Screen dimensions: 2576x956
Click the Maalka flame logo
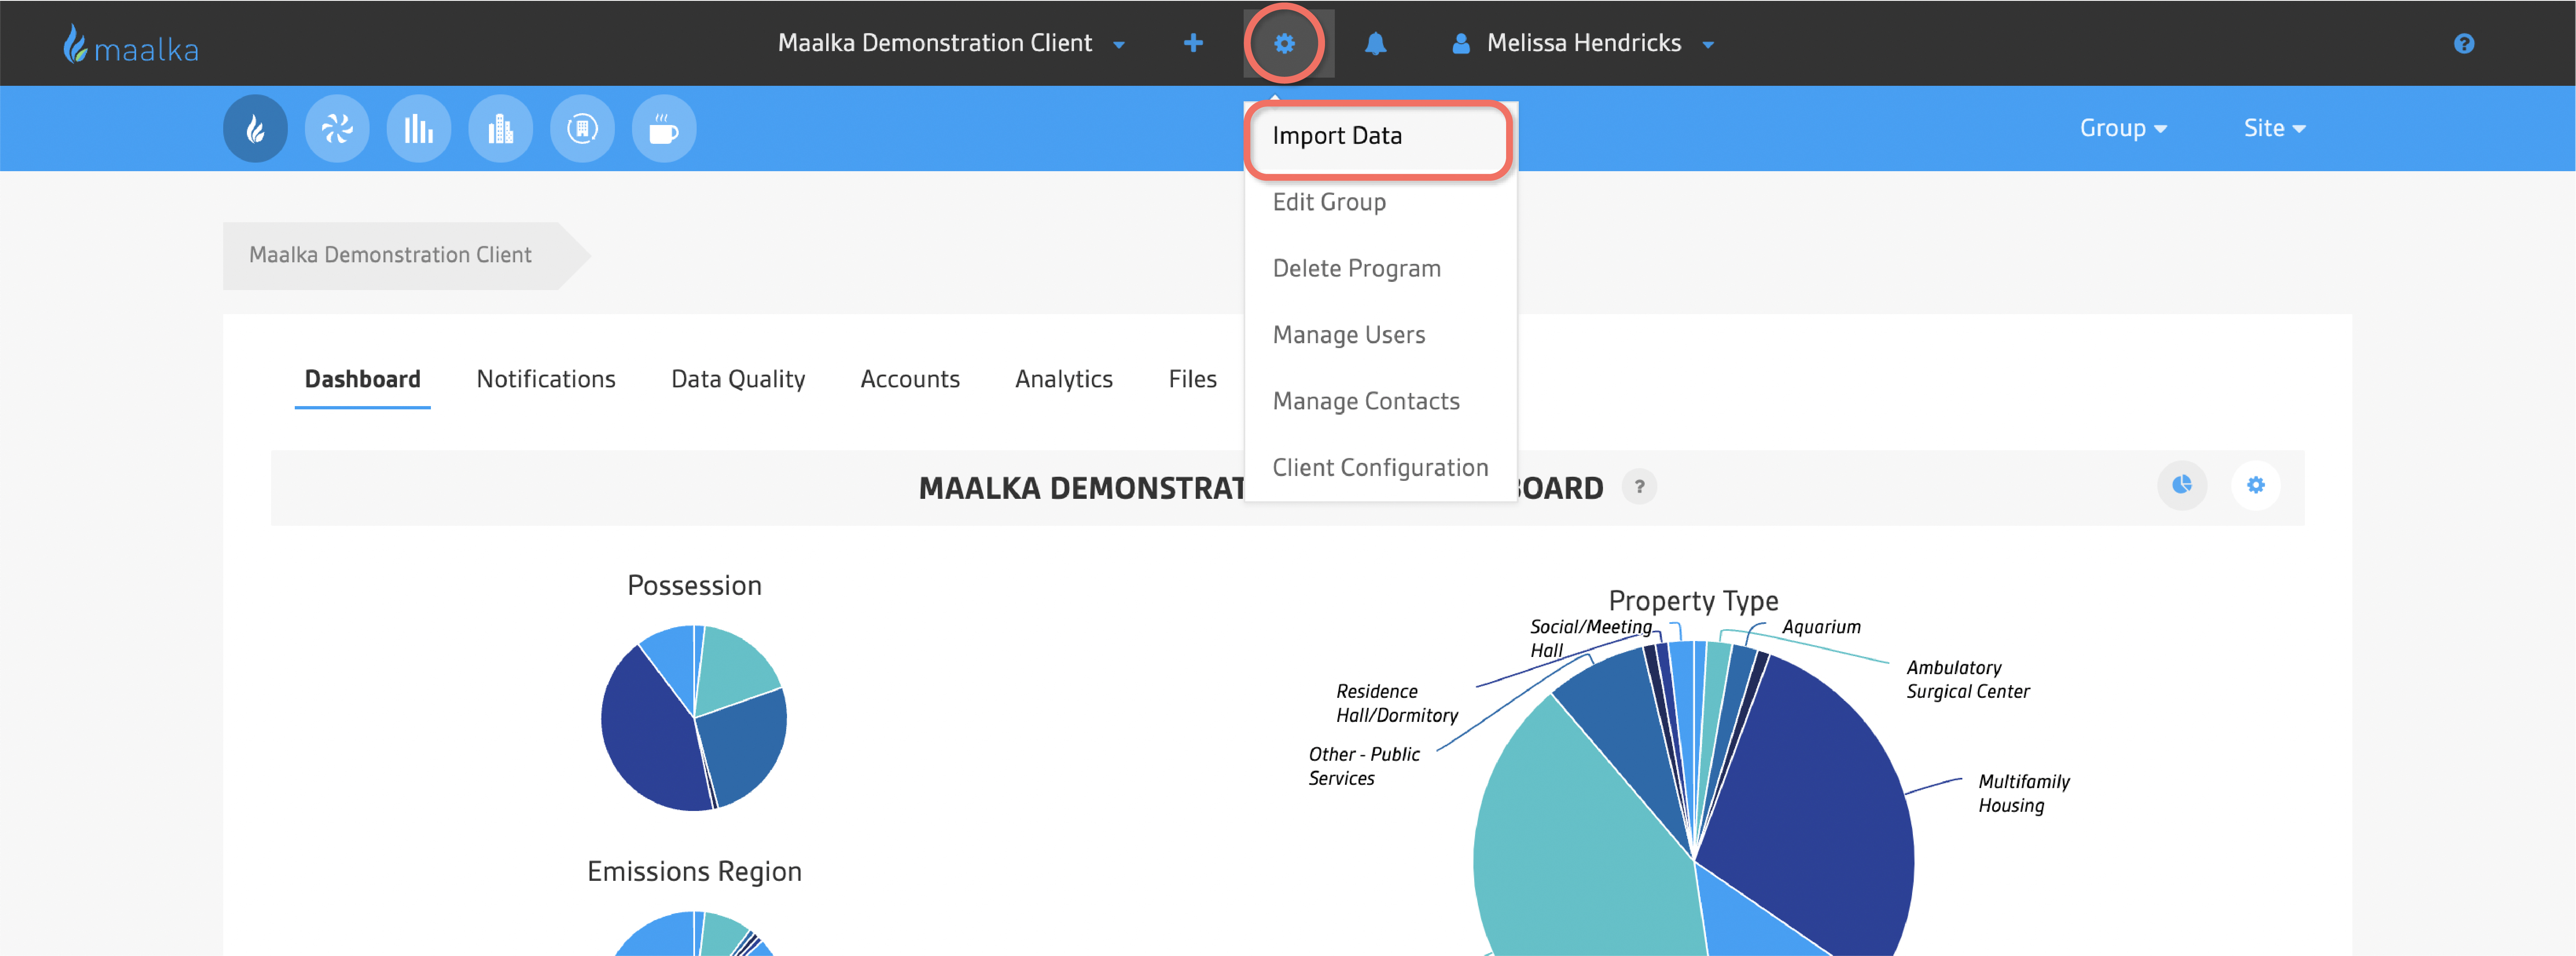click(x=131, y=44)
